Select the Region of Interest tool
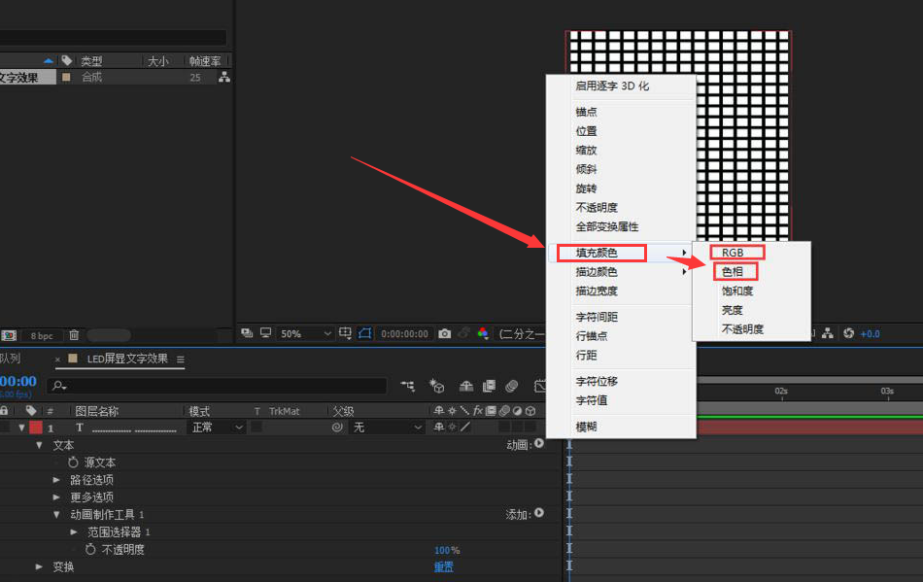The width and height of the screenshot is (923, 582). [343, 333]
